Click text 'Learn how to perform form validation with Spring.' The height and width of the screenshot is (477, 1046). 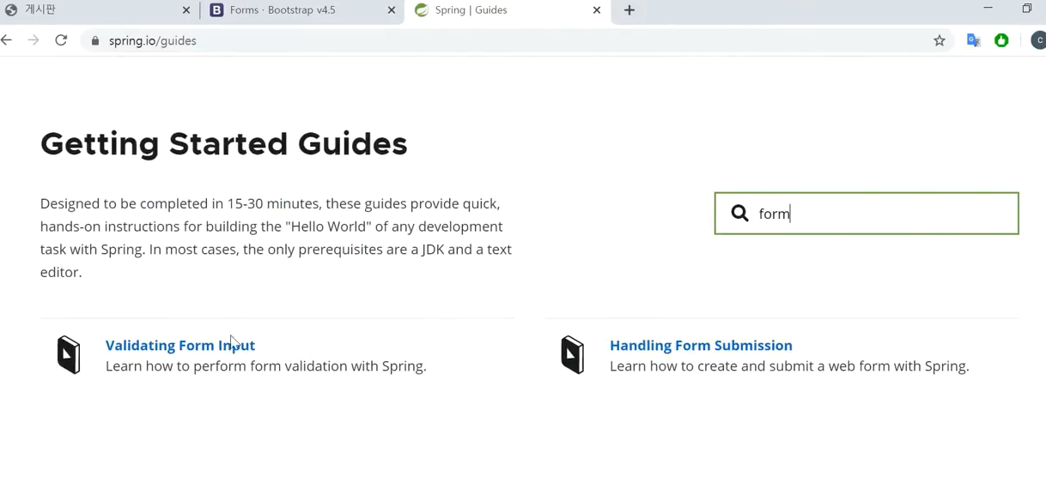pos(266,366)
